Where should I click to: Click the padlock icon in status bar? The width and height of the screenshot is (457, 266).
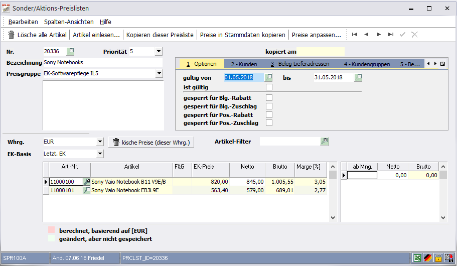click(438, 258)
